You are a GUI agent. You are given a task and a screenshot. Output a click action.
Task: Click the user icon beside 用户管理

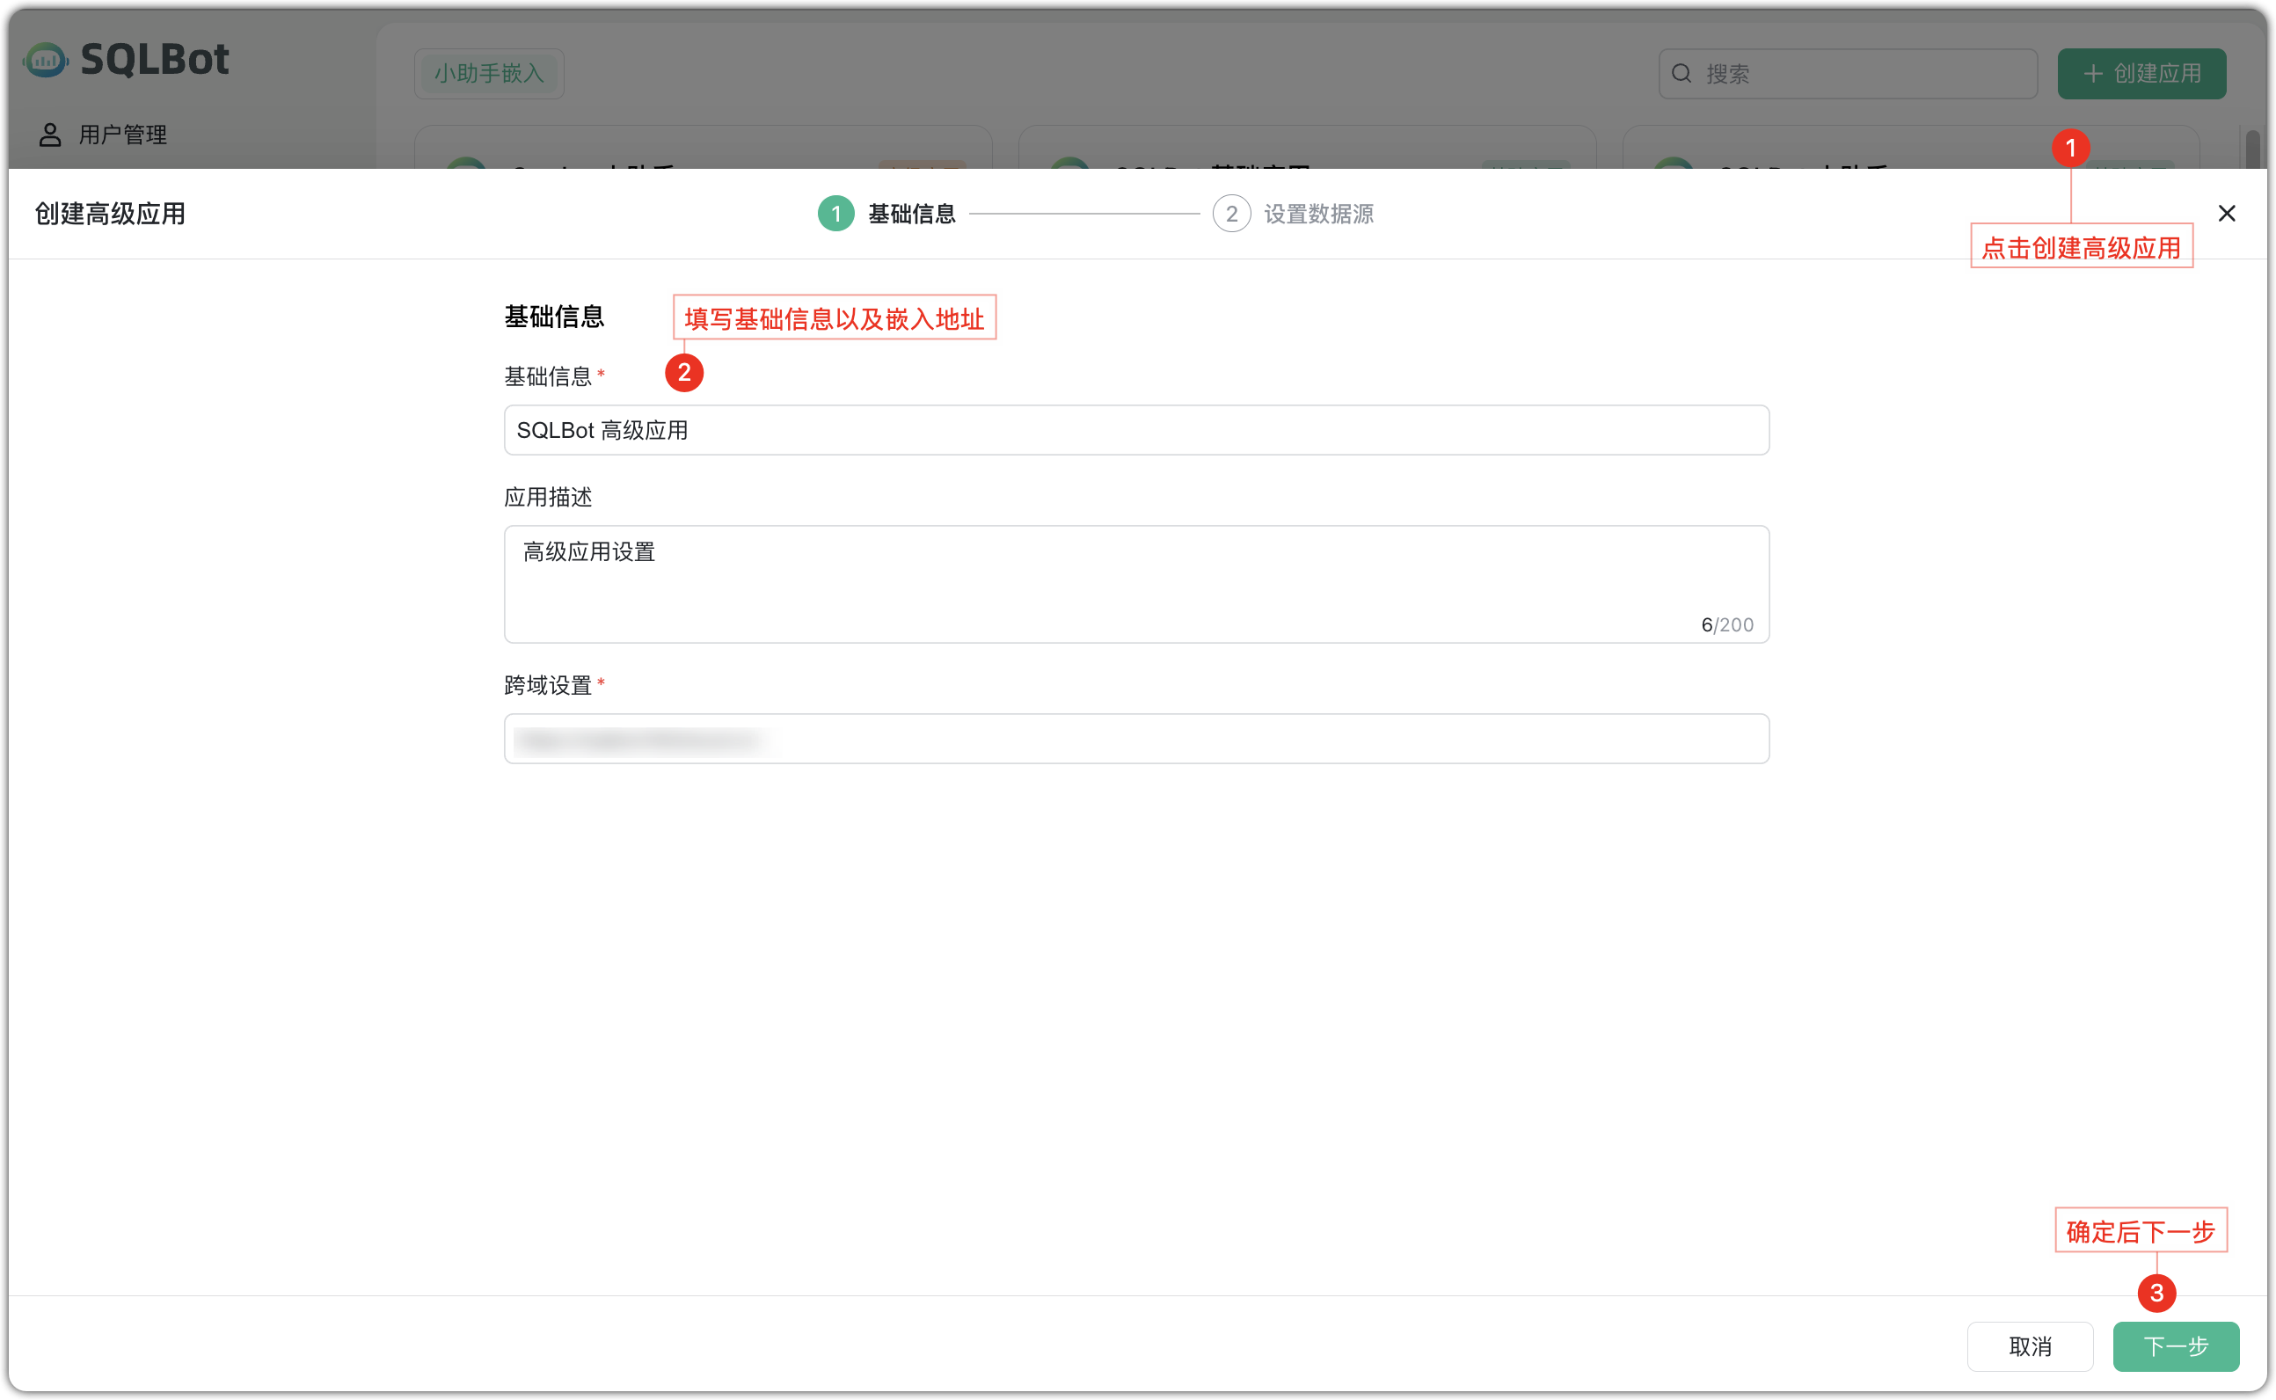pos(49,135)
